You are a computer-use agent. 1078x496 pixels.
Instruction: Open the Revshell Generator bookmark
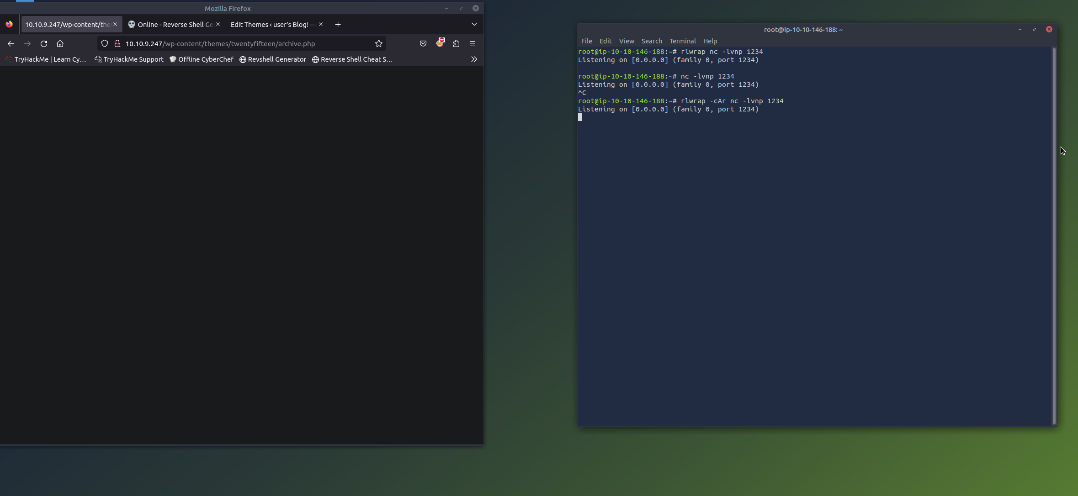(x=273, y=59)
